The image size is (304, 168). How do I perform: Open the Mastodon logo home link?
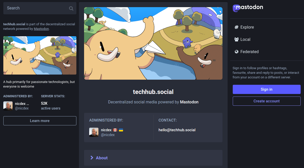point(248,8)
